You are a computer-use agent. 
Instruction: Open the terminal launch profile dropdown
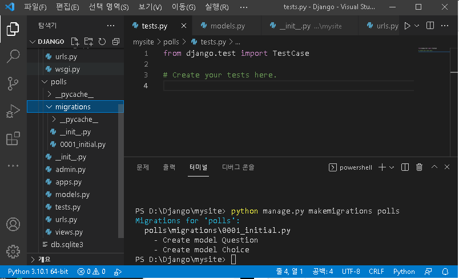(x=392, y=167)
